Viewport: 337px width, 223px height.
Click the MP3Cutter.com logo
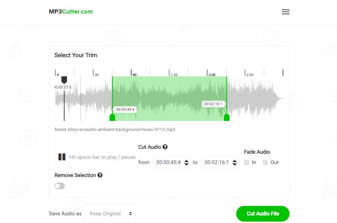tap(70, 11)
